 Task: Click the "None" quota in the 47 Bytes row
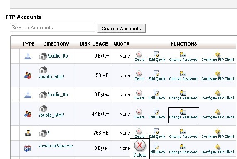125,113
